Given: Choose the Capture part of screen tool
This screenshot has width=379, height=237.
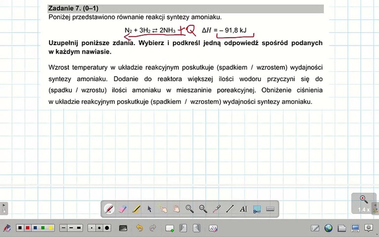Looking at the screenshot, I should (257, 209).
